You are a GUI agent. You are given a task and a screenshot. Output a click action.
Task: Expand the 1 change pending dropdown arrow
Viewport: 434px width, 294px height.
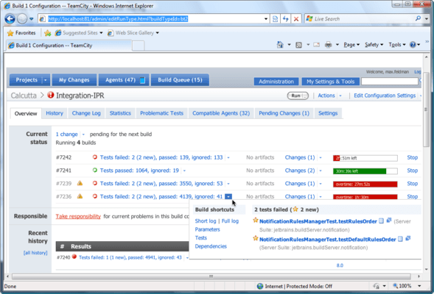tap(83, 135)
